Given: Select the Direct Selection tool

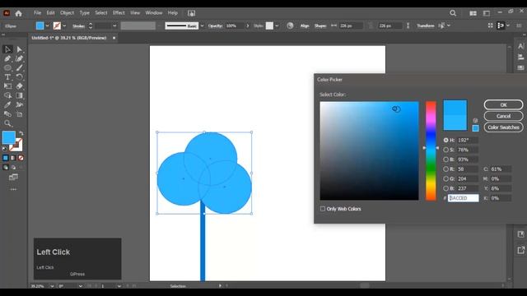Looking at the screenshot, I should click(x=20, y=49).
